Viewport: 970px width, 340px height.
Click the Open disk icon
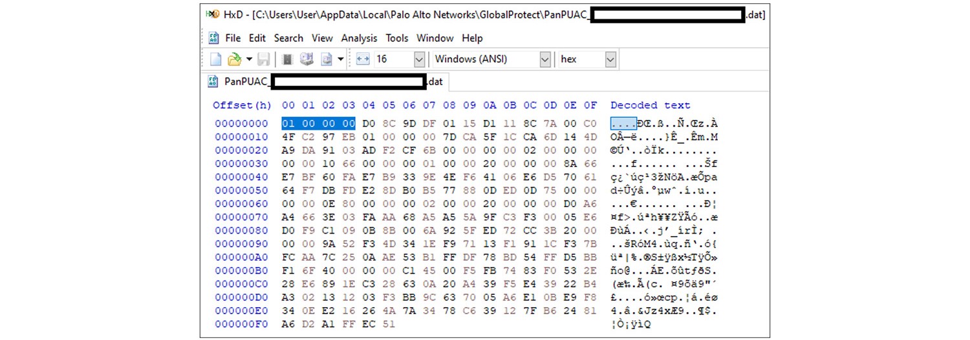point(307,59)
